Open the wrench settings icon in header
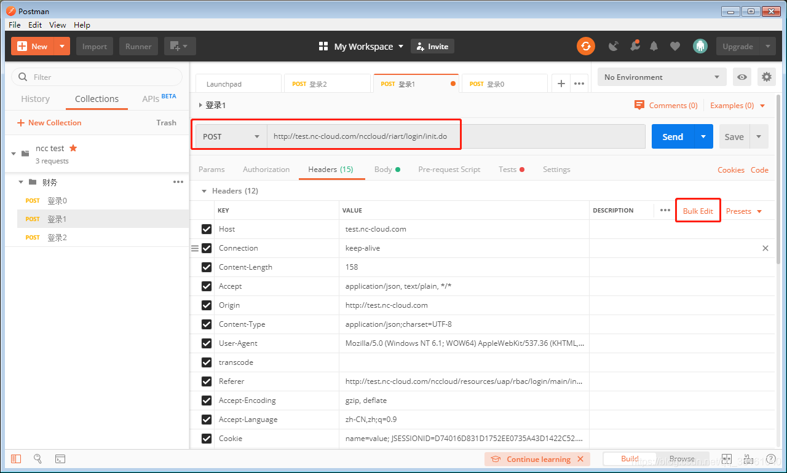The width and height of the screenshot is (787, 473). click(x=634, y=46)
